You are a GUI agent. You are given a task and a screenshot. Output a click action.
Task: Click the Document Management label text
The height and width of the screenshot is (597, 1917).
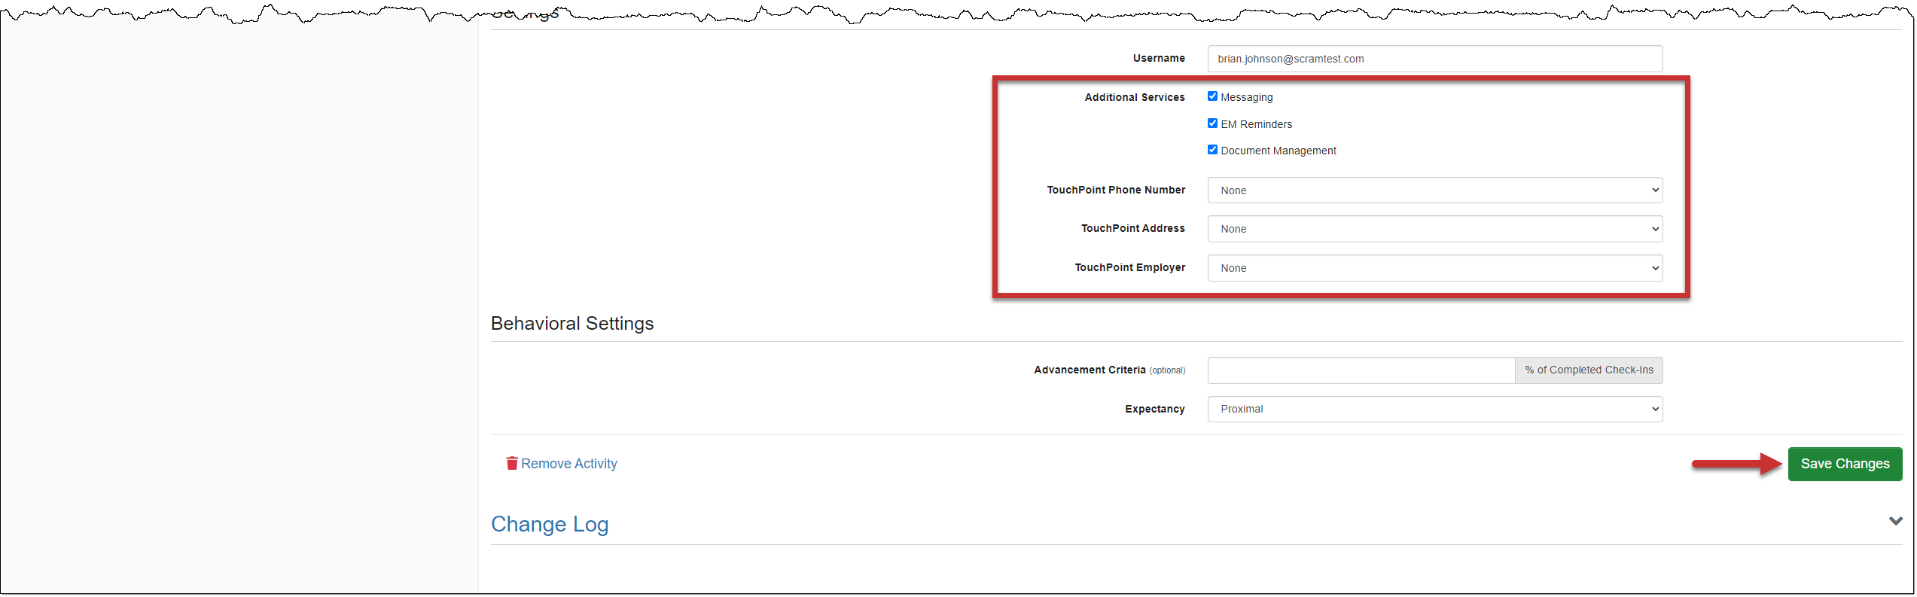pyautogui.click(x=1278, y=151)
